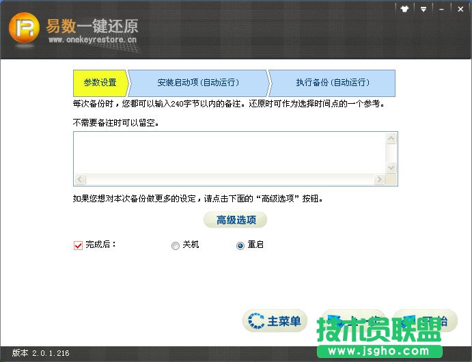This screenshot has width=472, height=362.
Task: Click the 安装启动项(自动运行) step tab
Action: pos(197,83)
